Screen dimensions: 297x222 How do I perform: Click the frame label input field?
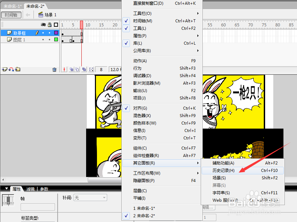(38, 207)
